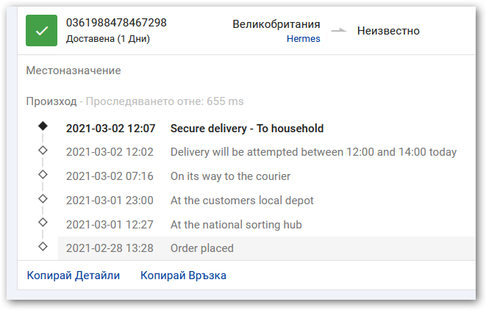Click the Доставена (1 Дни) status text
This screenshot has width=486, height=310.
tap(108, 39)
